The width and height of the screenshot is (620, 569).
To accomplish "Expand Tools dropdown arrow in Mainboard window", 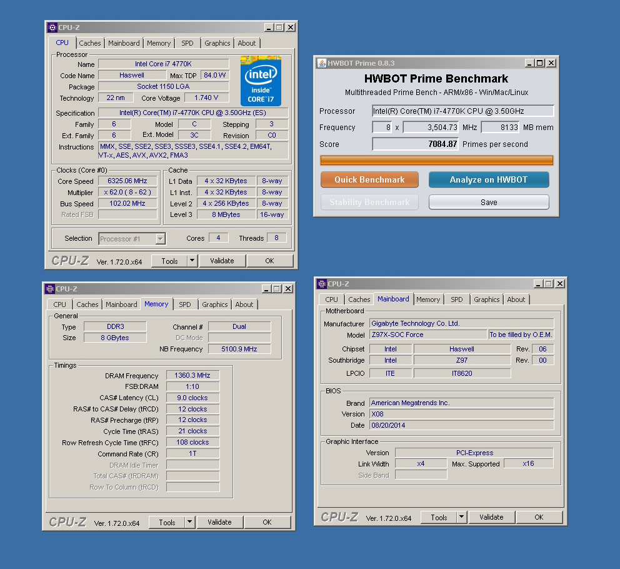I will (x=461, y=517).
